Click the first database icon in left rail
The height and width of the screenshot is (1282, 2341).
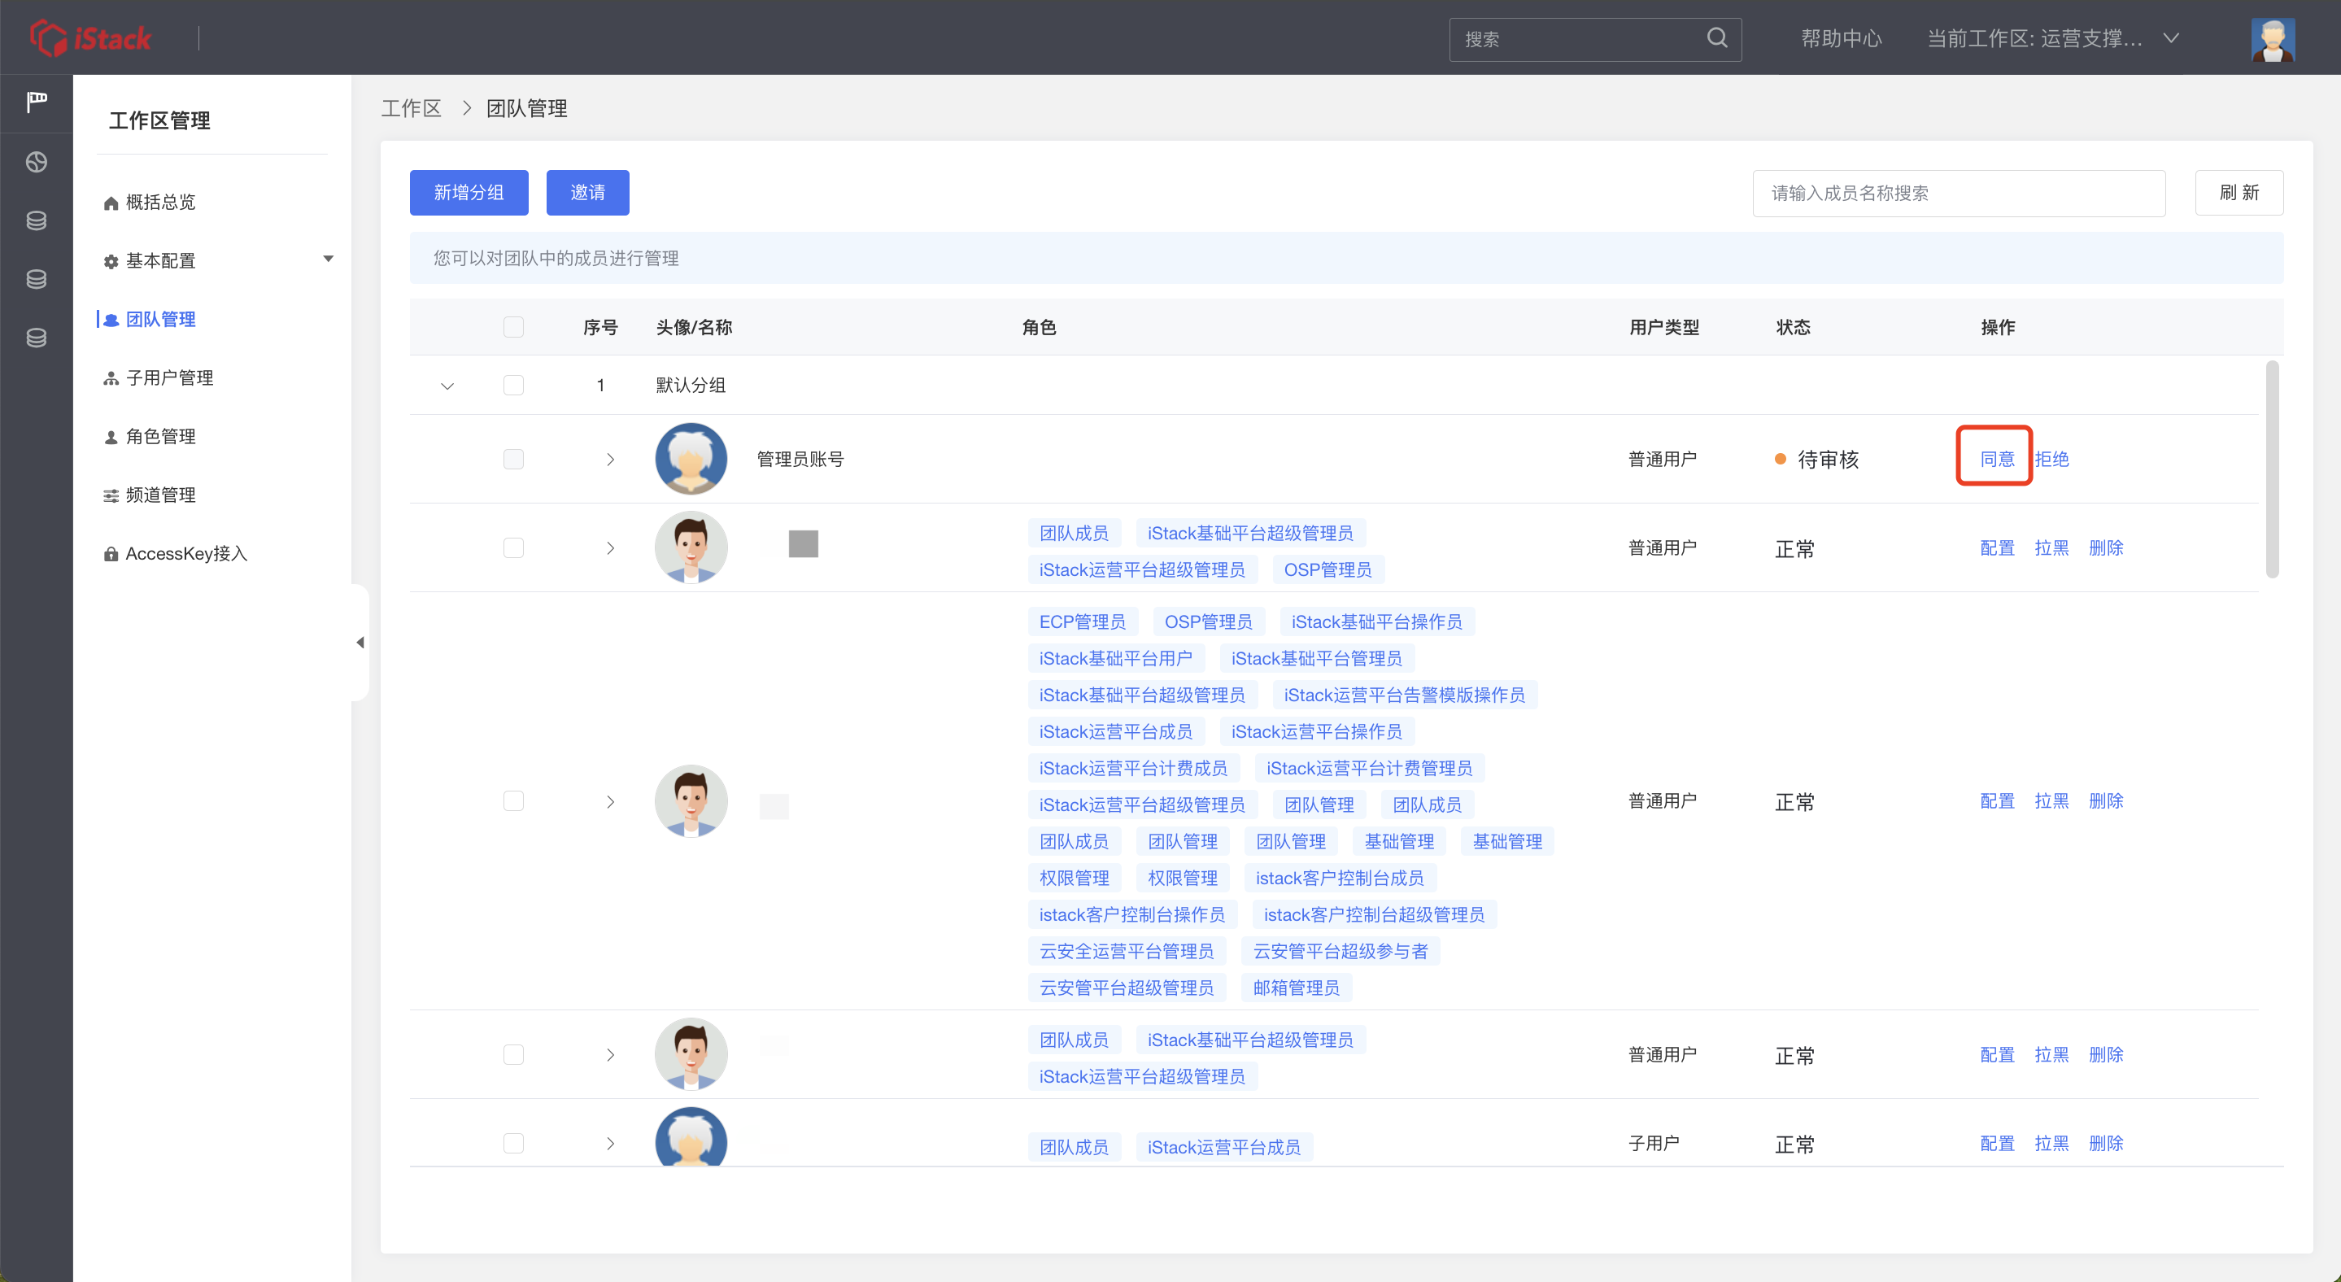[x=37, y=220]
